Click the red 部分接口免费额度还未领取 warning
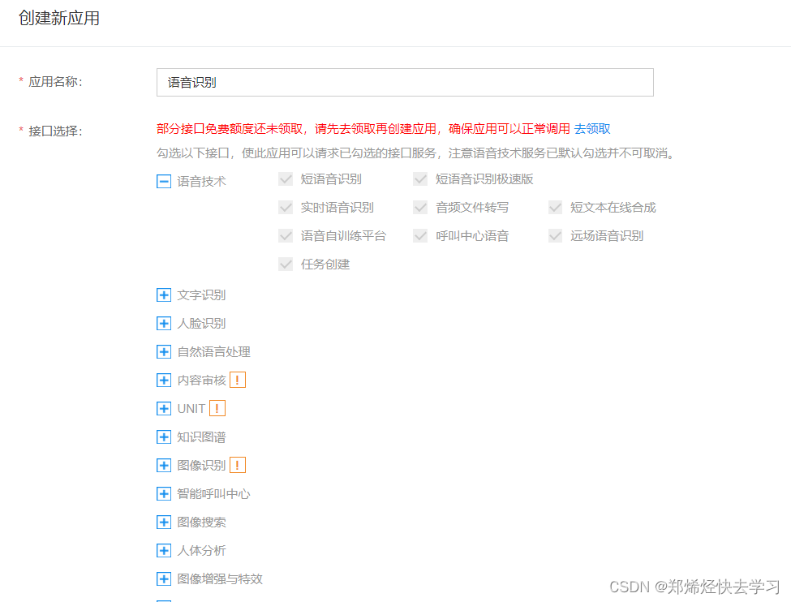This screenshot has width=791, height=602. (x=363, y=129)
